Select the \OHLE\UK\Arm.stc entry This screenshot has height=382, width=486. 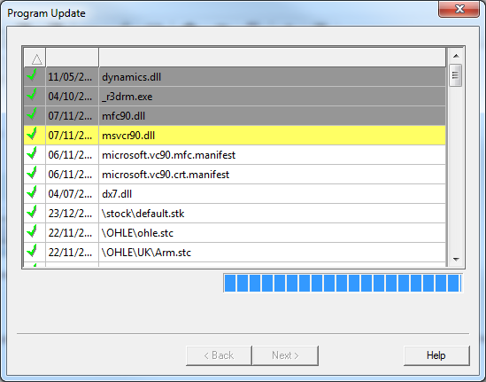[235, 253]
